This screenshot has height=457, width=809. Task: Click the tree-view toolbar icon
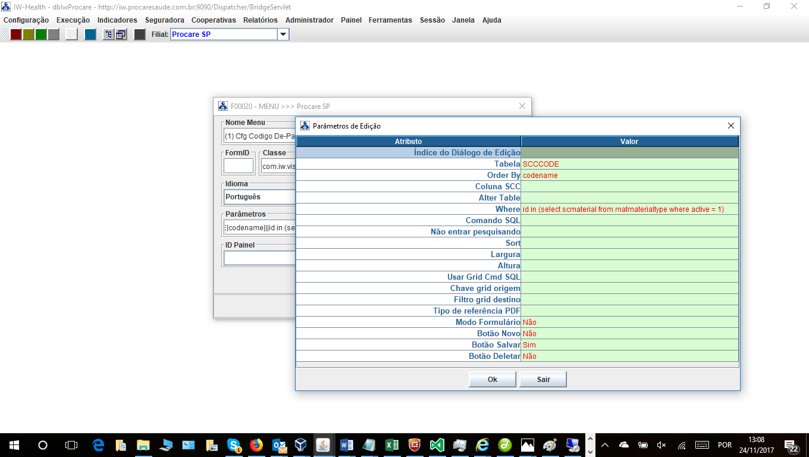click(x=109, y=35)
